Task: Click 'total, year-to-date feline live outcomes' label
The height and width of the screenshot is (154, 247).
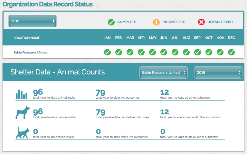Action: tap(122, 137)
